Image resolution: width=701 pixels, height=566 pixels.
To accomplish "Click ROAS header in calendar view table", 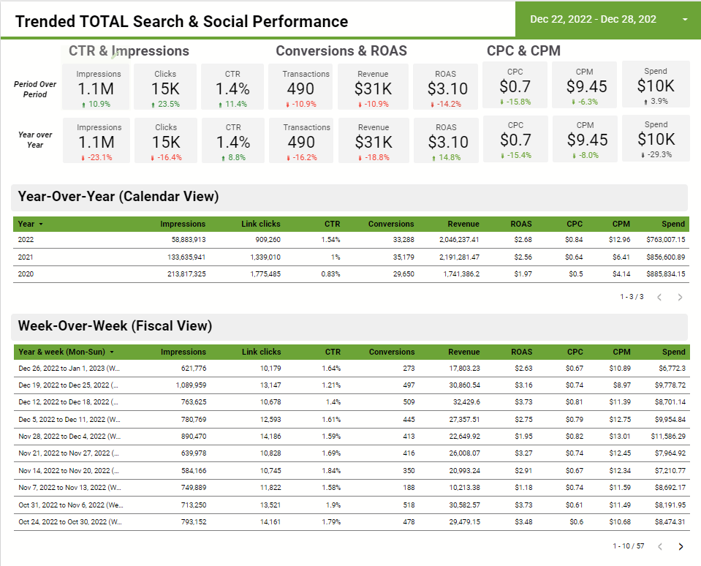I will (521, 224).
